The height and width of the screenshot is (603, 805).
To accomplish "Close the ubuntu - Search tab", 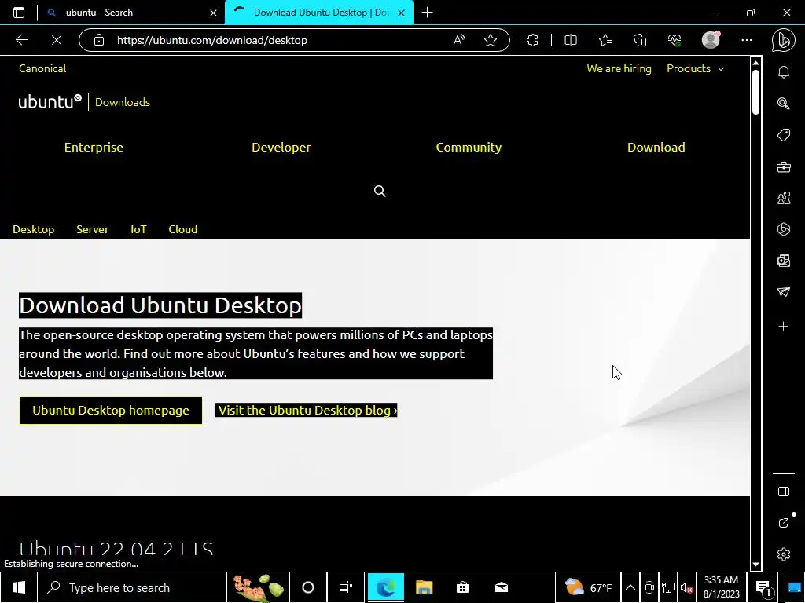I will coord(214,13).
